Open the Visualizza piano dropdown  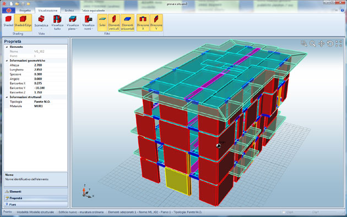73,23
